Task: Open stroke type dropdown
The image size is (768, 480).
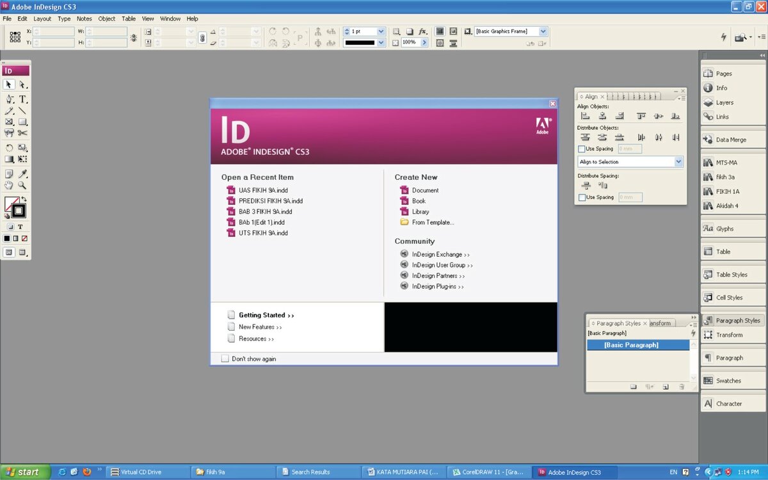Action: click(381, 43)
